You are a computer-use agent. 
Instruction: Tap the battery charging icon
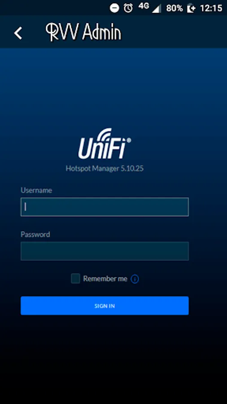pyautogui.click(x=191, y=8)
